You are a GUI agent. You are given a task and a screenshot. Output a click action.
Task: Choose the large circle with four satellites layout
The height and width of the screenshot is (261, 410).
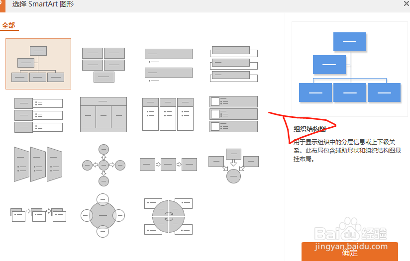coord(103,216)
